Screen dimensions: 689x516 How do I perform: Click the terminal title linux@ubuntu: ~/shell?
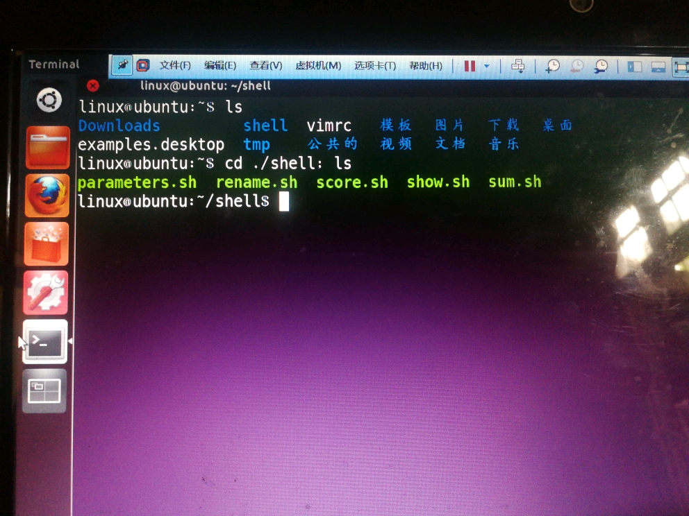click(206, 85)
